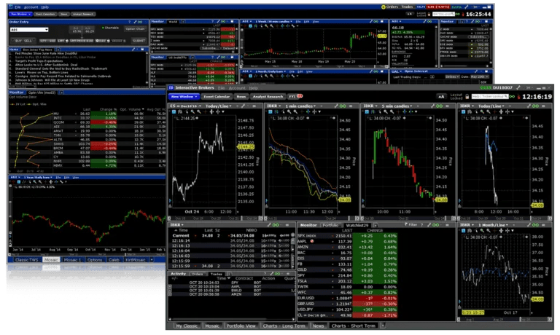
Task: Open the Portfolio View layout tab
Action: [x=241, y=326]
